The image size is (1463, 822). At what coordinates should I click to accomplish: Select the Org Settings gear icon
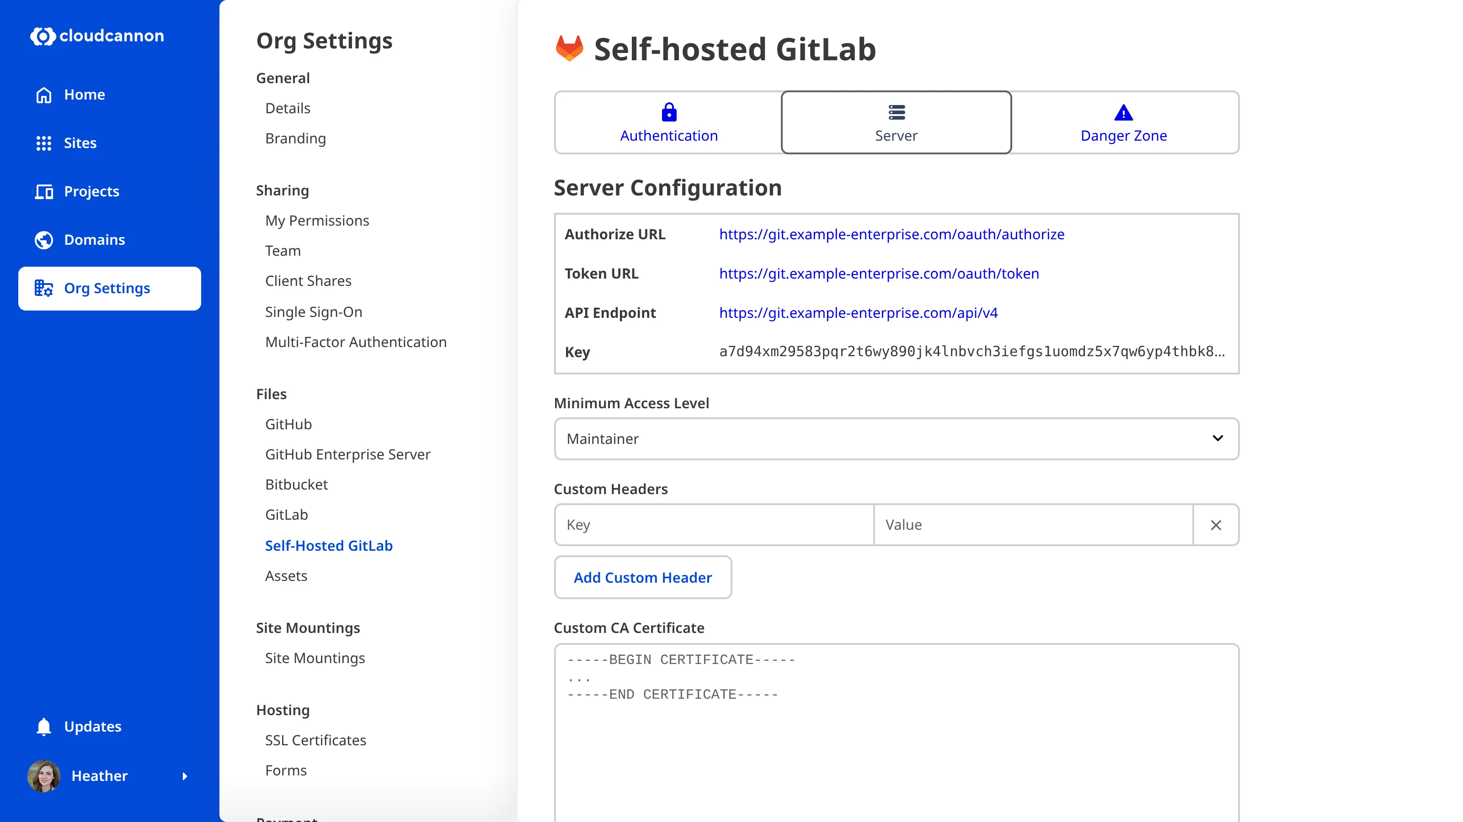point(44,288)
